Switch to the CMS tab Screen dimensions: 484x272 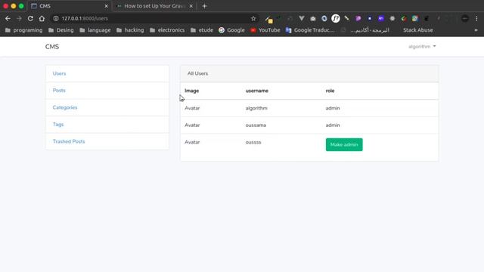click(70, 6)
